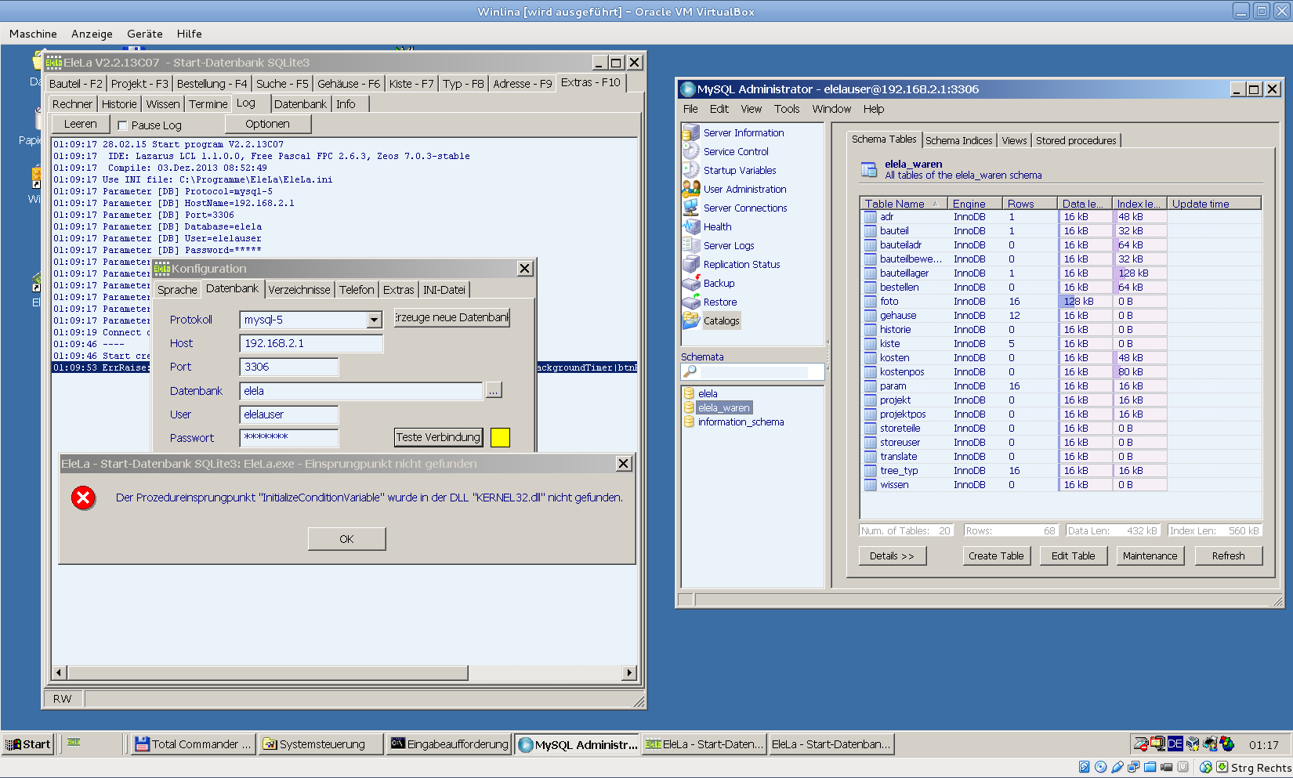Click the Host input field

[x=311, y=343]
